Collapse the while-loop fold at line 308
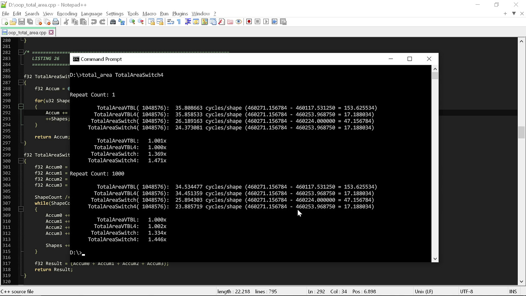Image resolution: width=526 pixels, height=296 pixels. point(21,209)
